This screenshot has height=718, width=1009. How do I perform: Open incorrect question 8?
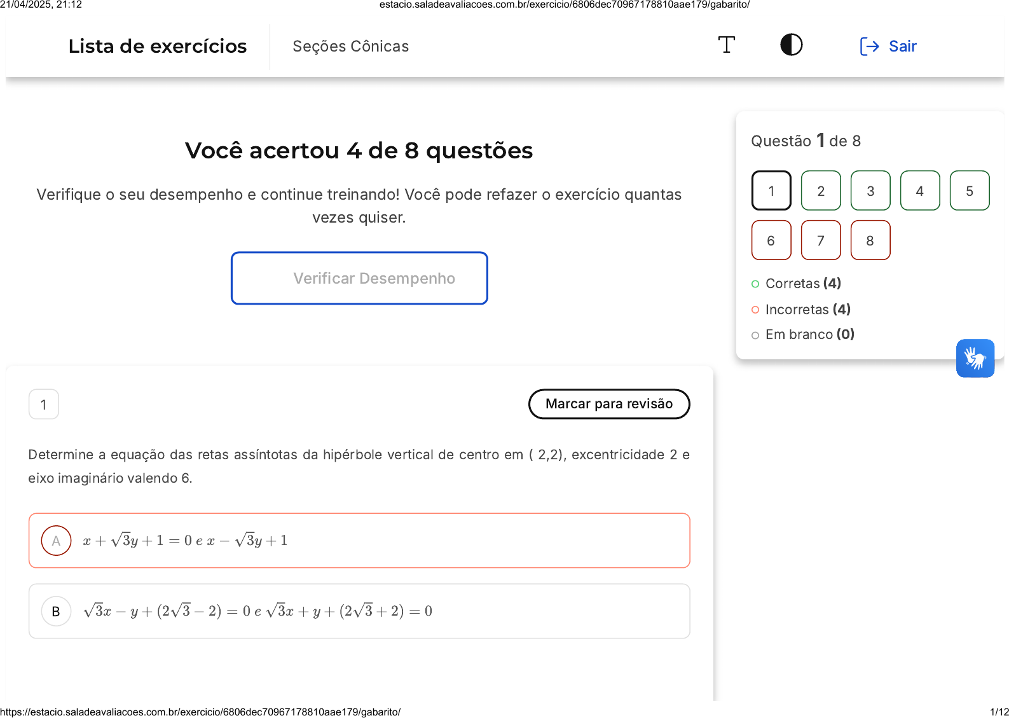[x=870, y=240]
